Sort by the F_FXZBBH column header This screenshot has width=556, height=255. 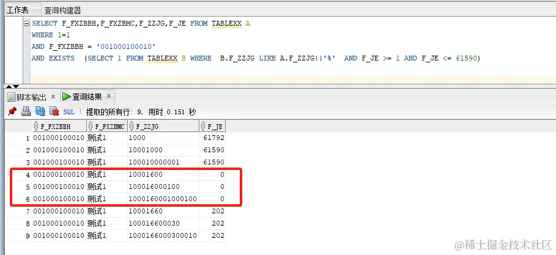59,126
